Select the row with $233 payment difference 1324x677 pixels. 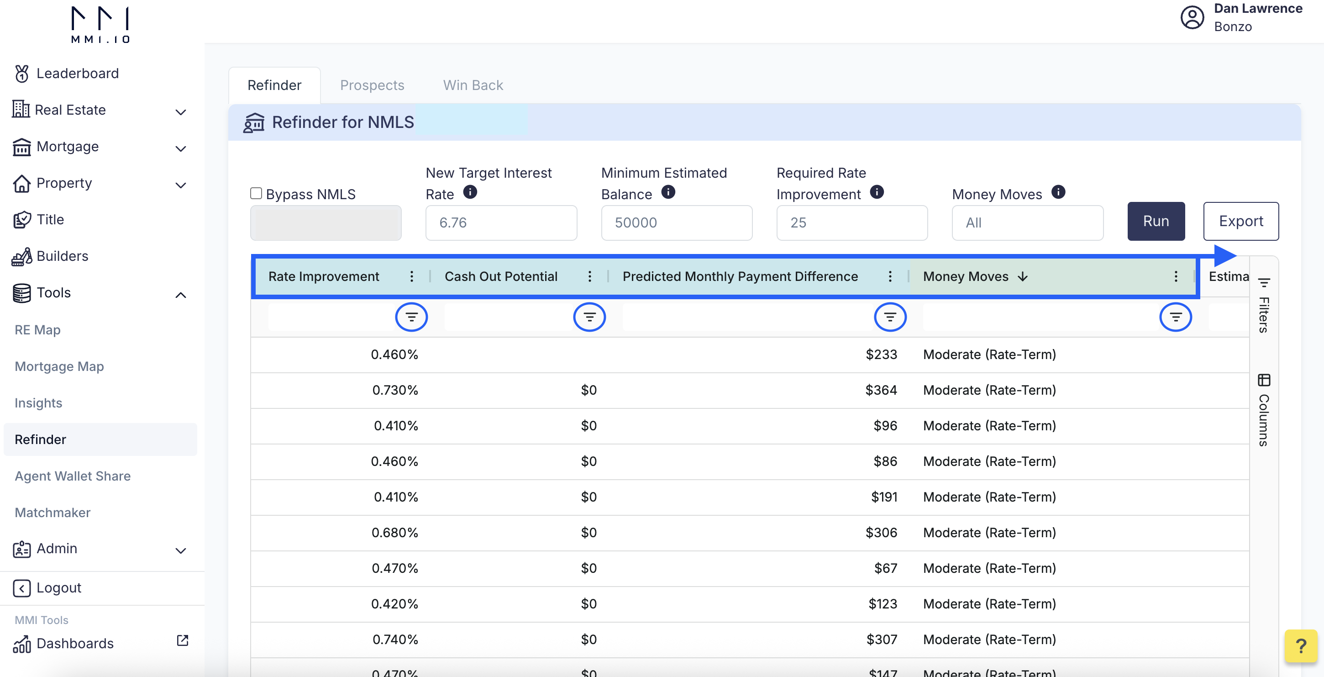pos(749,354)
